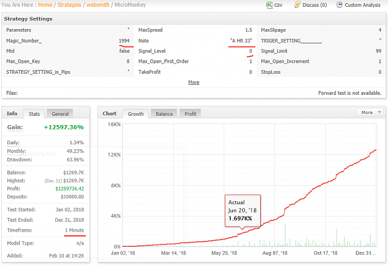Click the Deposits value $10000.00

72,197
